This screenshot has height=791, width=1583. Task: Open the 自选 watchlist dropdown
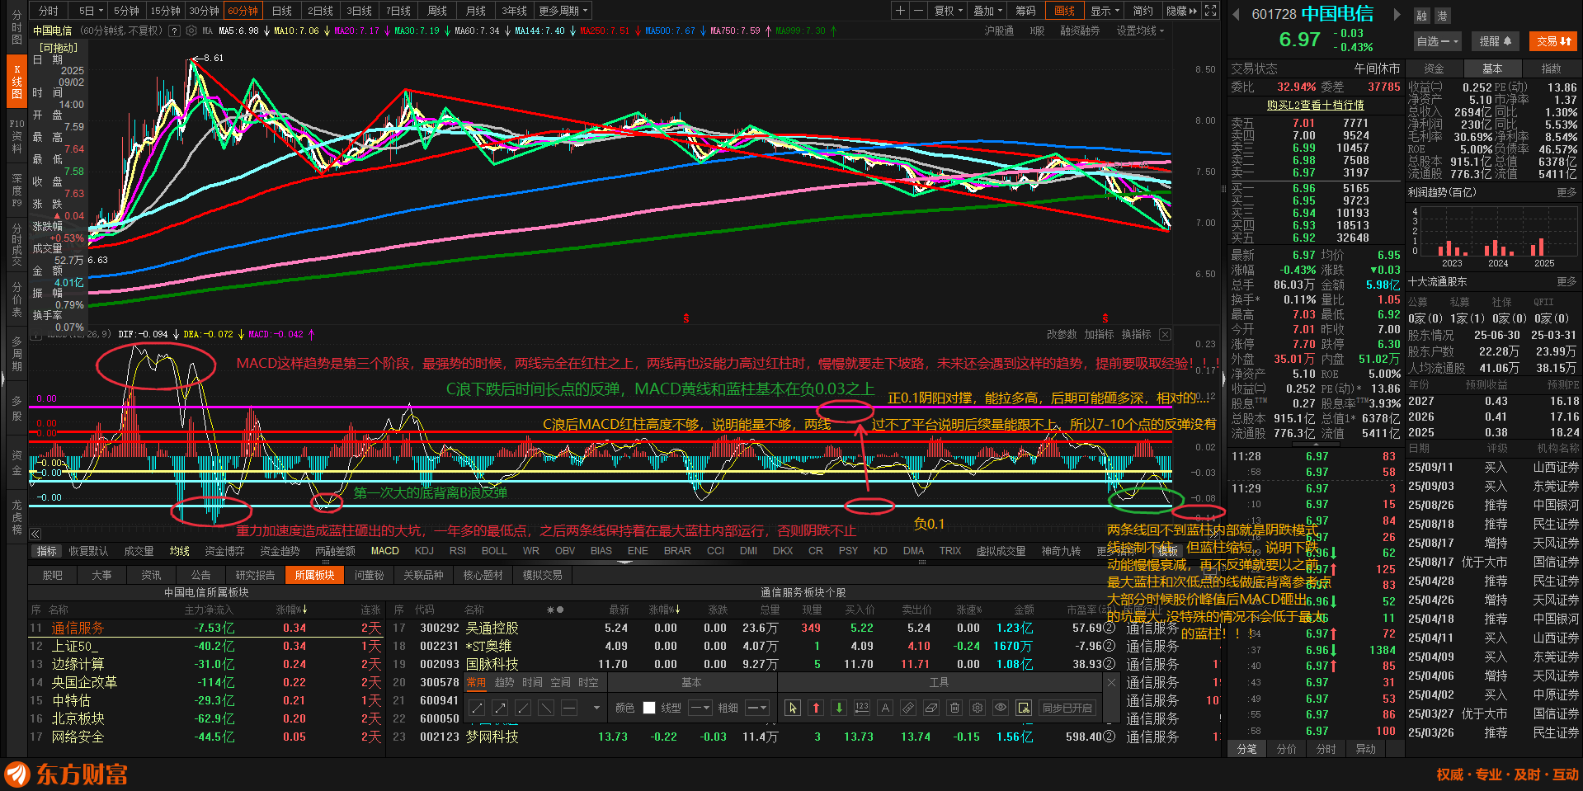[1438, 40]
